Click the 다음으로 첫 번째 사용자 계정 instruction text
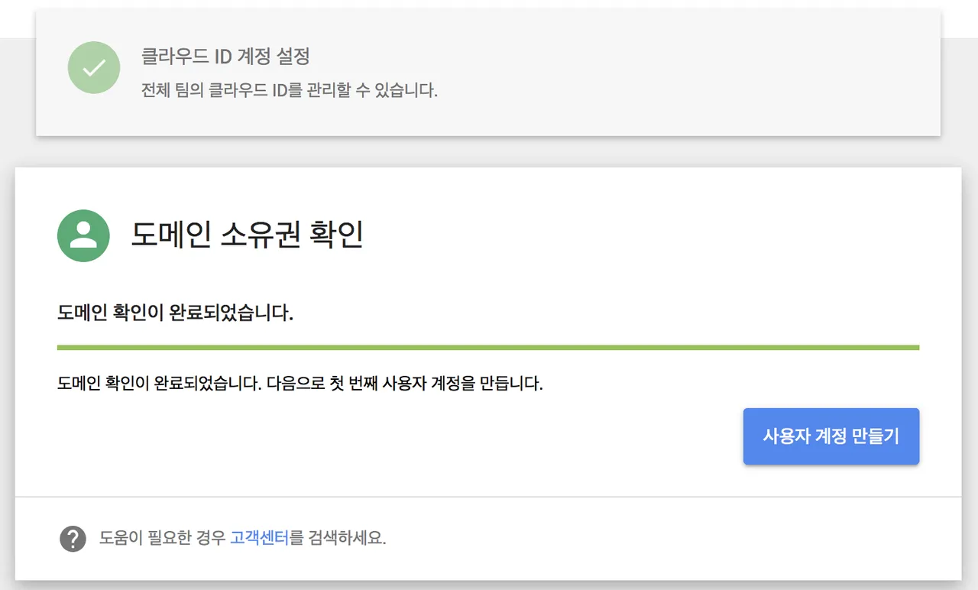 300,384
